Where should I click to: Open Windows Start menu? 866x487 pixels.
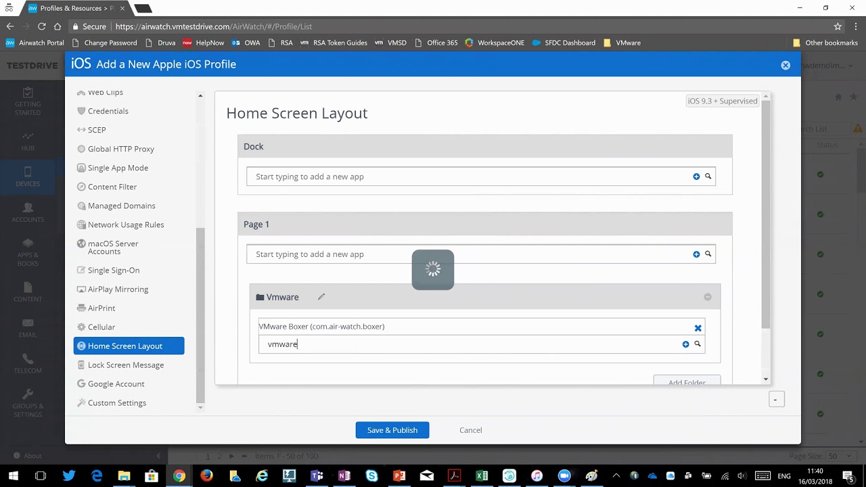(13, 476)
